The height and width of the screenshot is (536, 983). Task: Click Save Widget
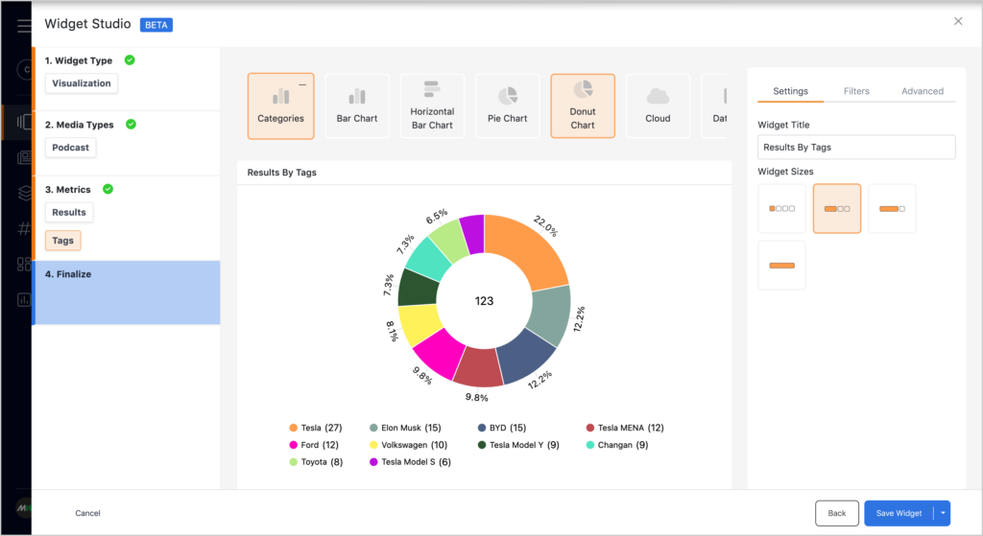899,513
